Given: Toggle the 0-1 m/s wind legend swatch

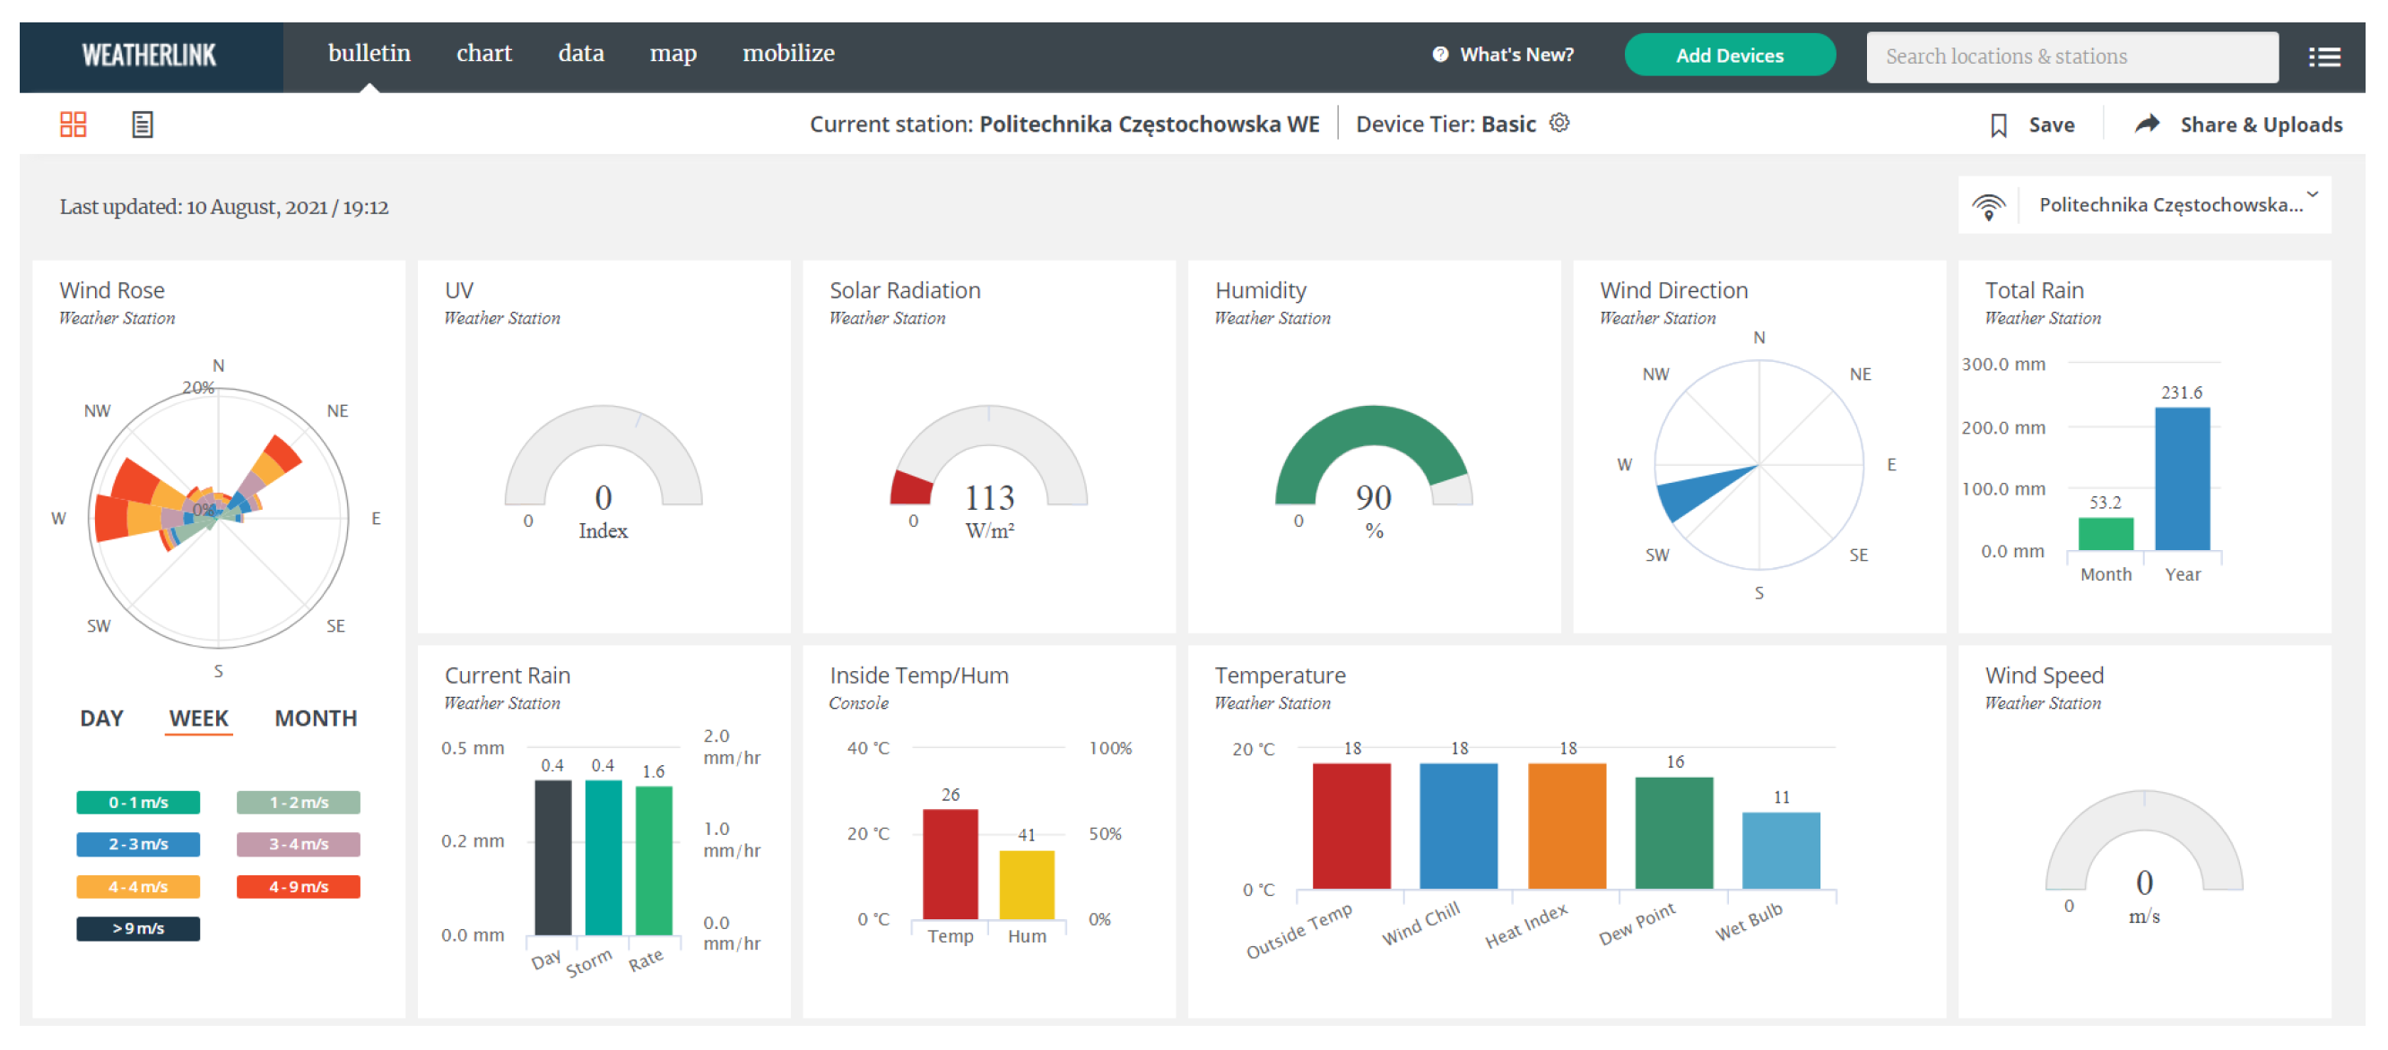Looking at the screenshot, I should [x=138, y=803].
